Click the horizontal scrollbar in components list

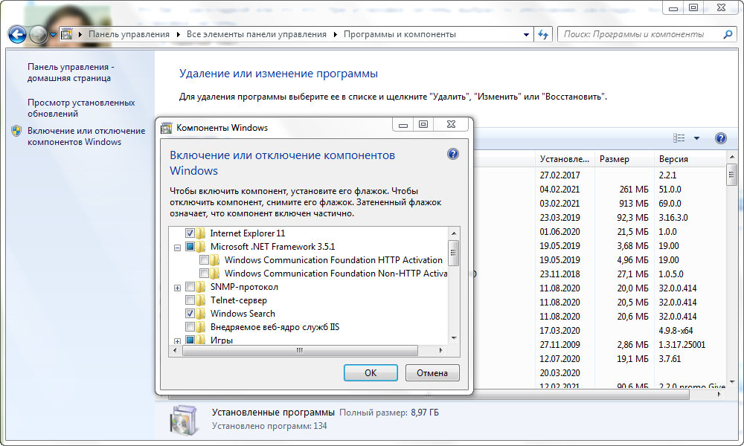pyautogui.click(x=300, y=350)
